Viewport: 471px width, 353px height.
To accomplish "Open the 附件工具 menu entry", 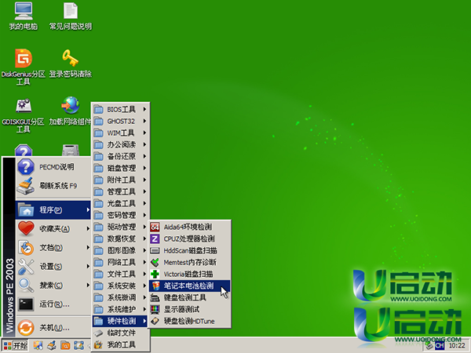I will click(x=120, y=180).
